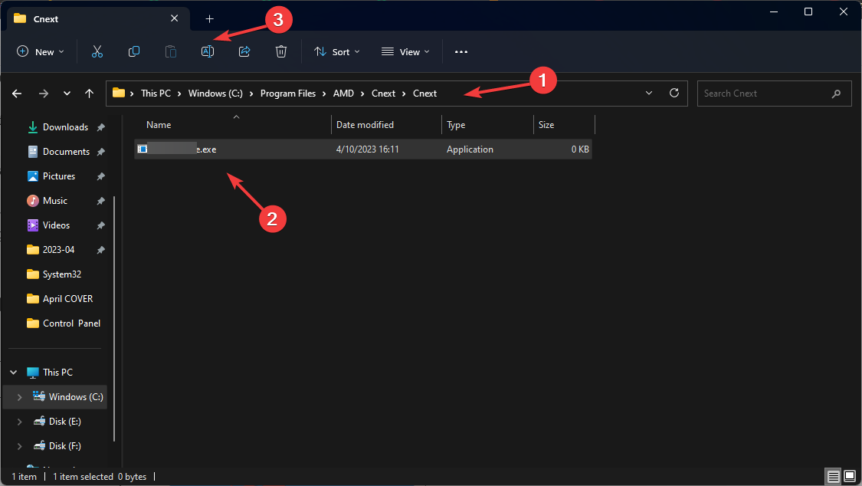Open the See more three-dots menu

pyautogui.click(x=460, y=51)
